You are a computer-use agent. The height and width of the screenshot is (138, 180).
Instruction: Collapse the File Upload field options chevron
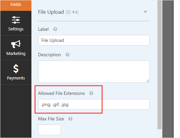(x=145, y=12)
